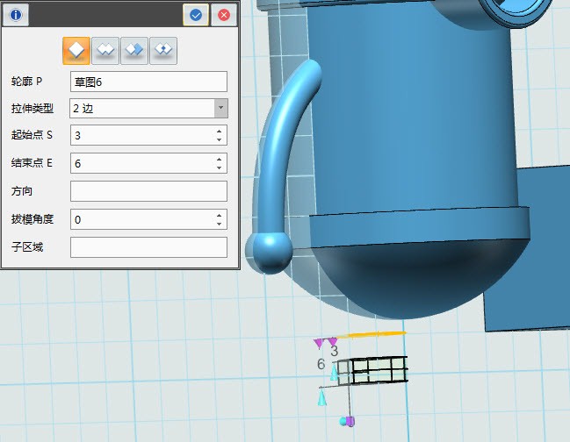The width and height of the screenshot is (570, 442).
Task: Increase the 拔模角度 value with up arrow
Action: [x=219, y=215]
